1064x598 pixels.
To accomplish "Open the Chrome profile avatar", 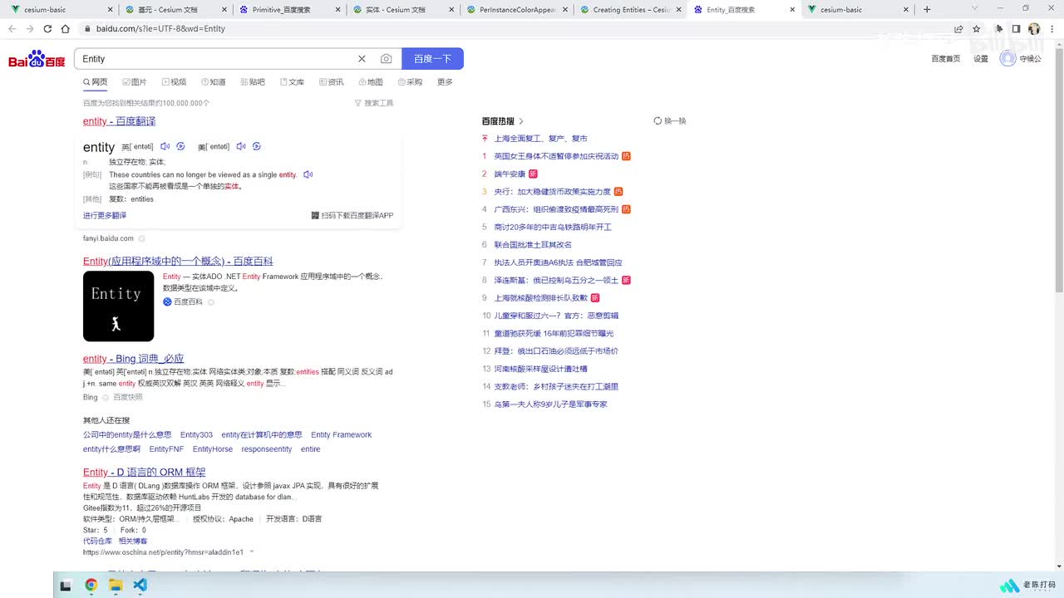I will 1034,28.
